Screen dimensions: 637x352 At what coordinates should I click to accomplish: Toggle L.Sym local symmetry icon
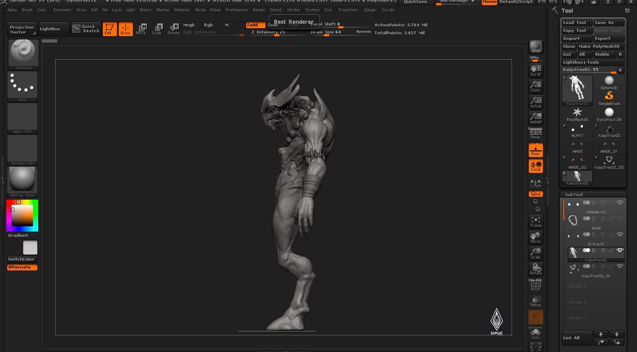[535, 182]
